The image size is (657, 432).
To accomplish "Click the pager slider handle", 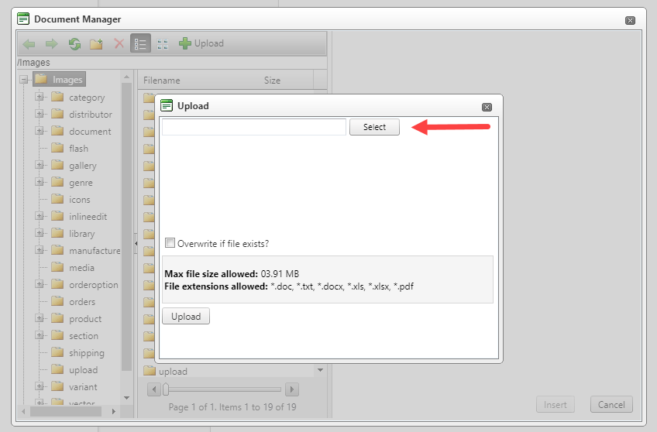I will tap(166, 389).
